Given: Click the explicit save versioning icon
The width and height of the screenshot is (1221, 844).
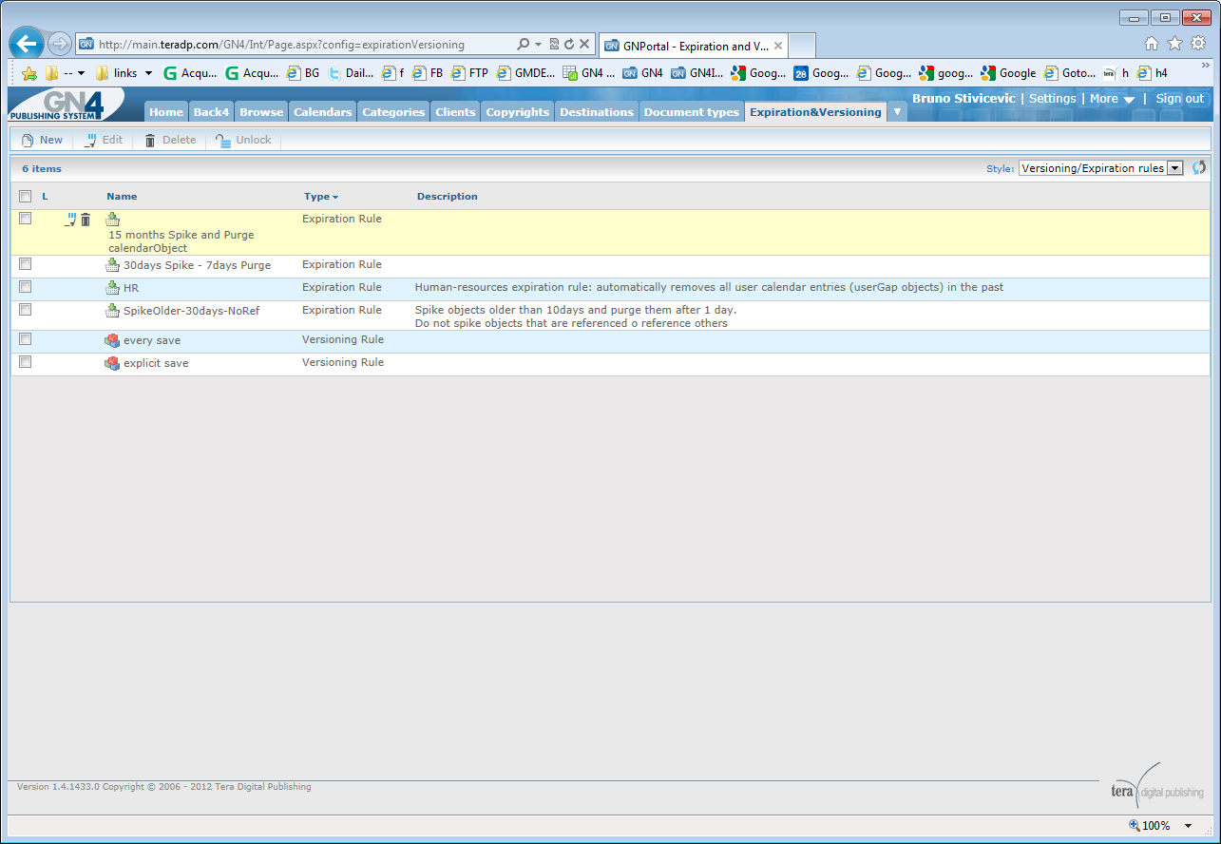Looking at the screenshot, I should [112, 363].
